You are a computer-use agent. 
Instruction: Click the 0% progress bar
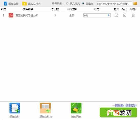[x=97, y=15]
